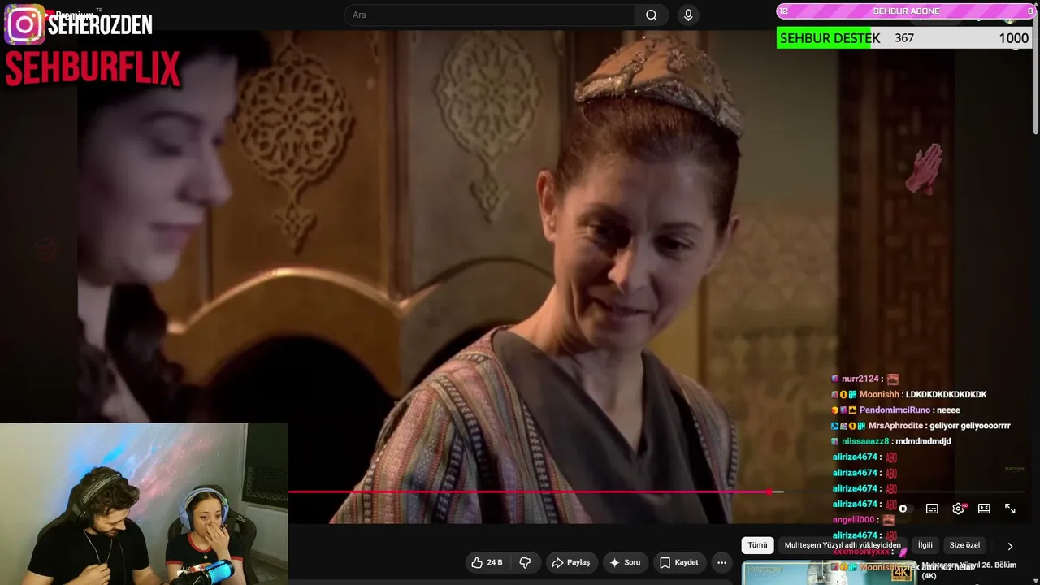Switch to theater mode icon
Screen dimensions: 1040x585
click(x=984, y=509)
